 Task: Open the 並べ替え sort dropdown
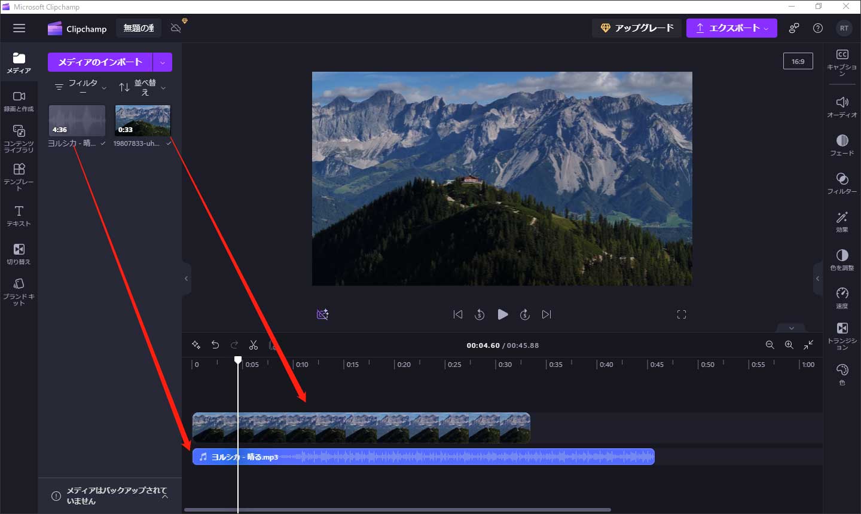[x=142, y=87]
